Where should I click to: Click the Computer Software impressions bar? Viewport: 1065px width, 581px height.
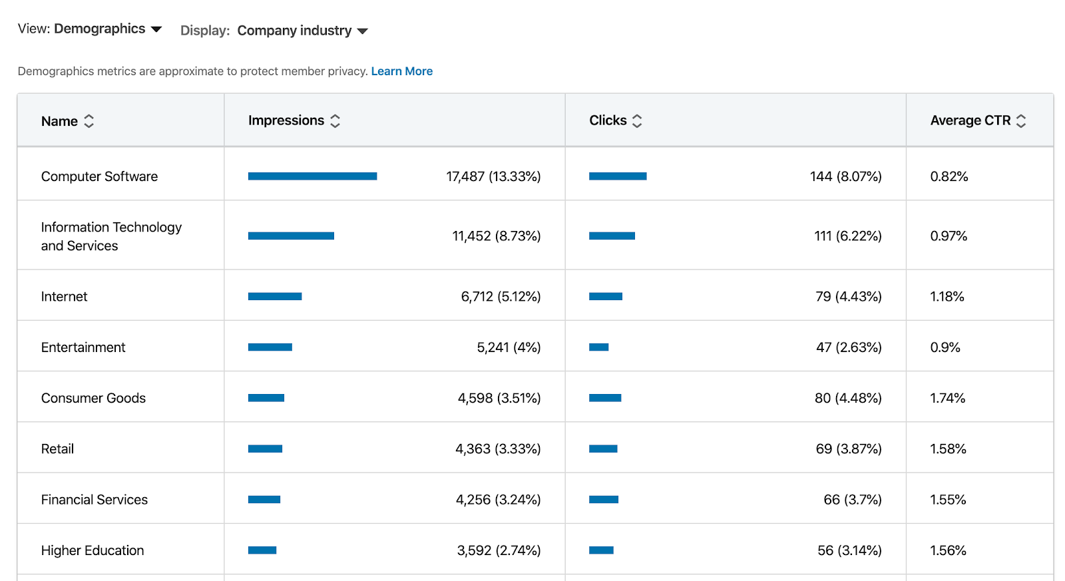pyautogui.click(x=312, y=176)
